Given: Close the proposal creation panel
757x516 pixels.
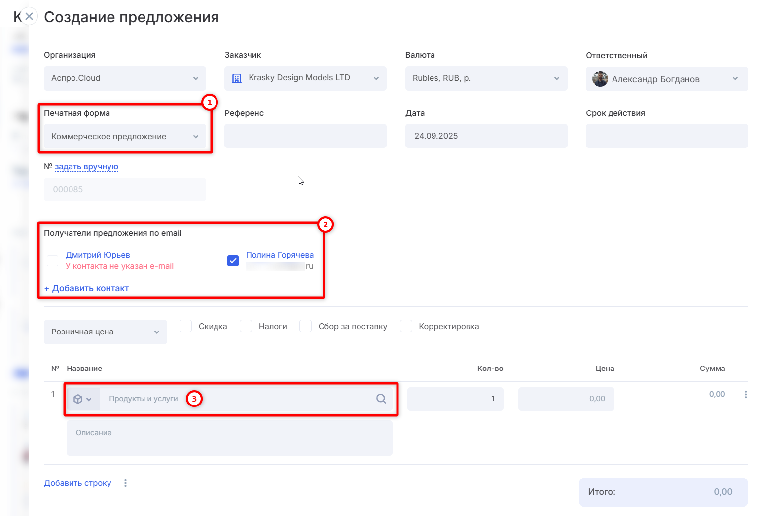Looking at the screenshot, I should point(29,16).
